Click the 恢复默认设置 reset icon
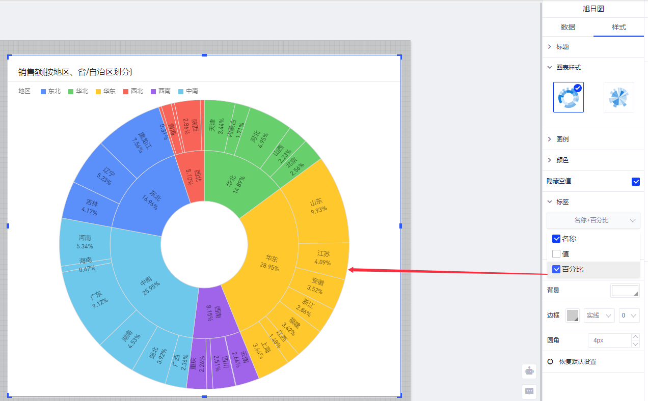 point(550,362)
